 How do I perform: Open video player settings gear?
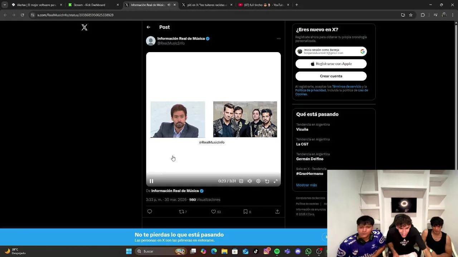258,181
